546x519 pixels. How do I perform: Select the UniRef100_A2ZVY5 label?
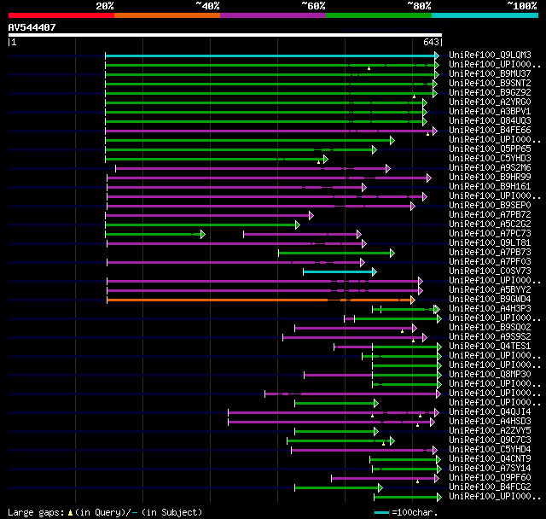(x=490, y=431)
